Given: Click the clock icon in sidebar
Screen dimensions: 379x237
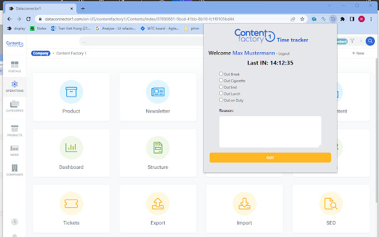Looking at the screenshot, I should 14,222.
